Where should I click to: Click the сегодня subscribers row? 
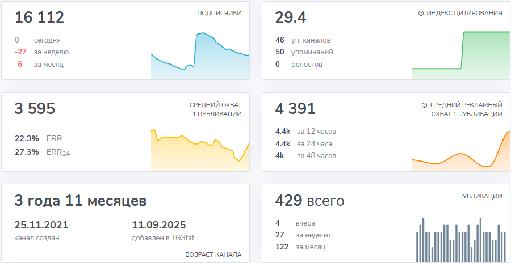(37, 40)
